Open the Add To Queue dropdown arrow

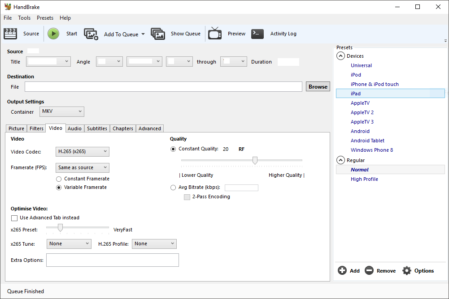[x=143, y=34]
